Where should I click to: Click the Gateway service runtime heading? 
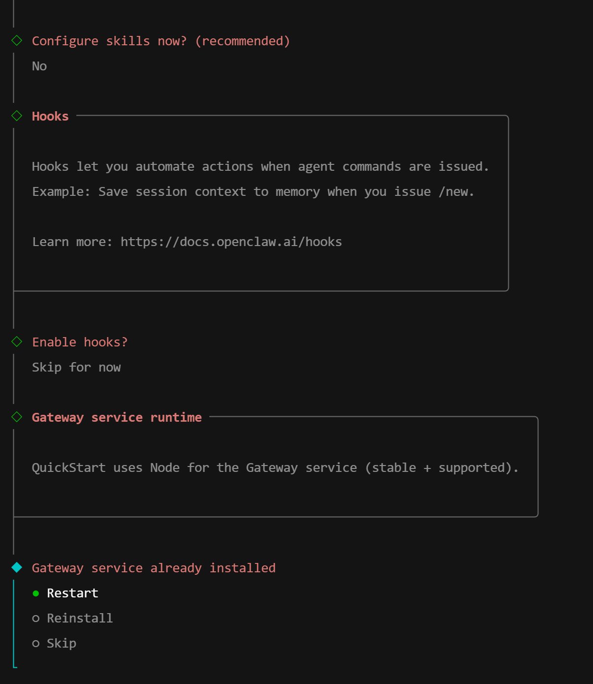[117, 418]
